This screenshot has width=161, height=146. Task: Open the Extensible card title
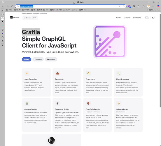coord(59,79)
